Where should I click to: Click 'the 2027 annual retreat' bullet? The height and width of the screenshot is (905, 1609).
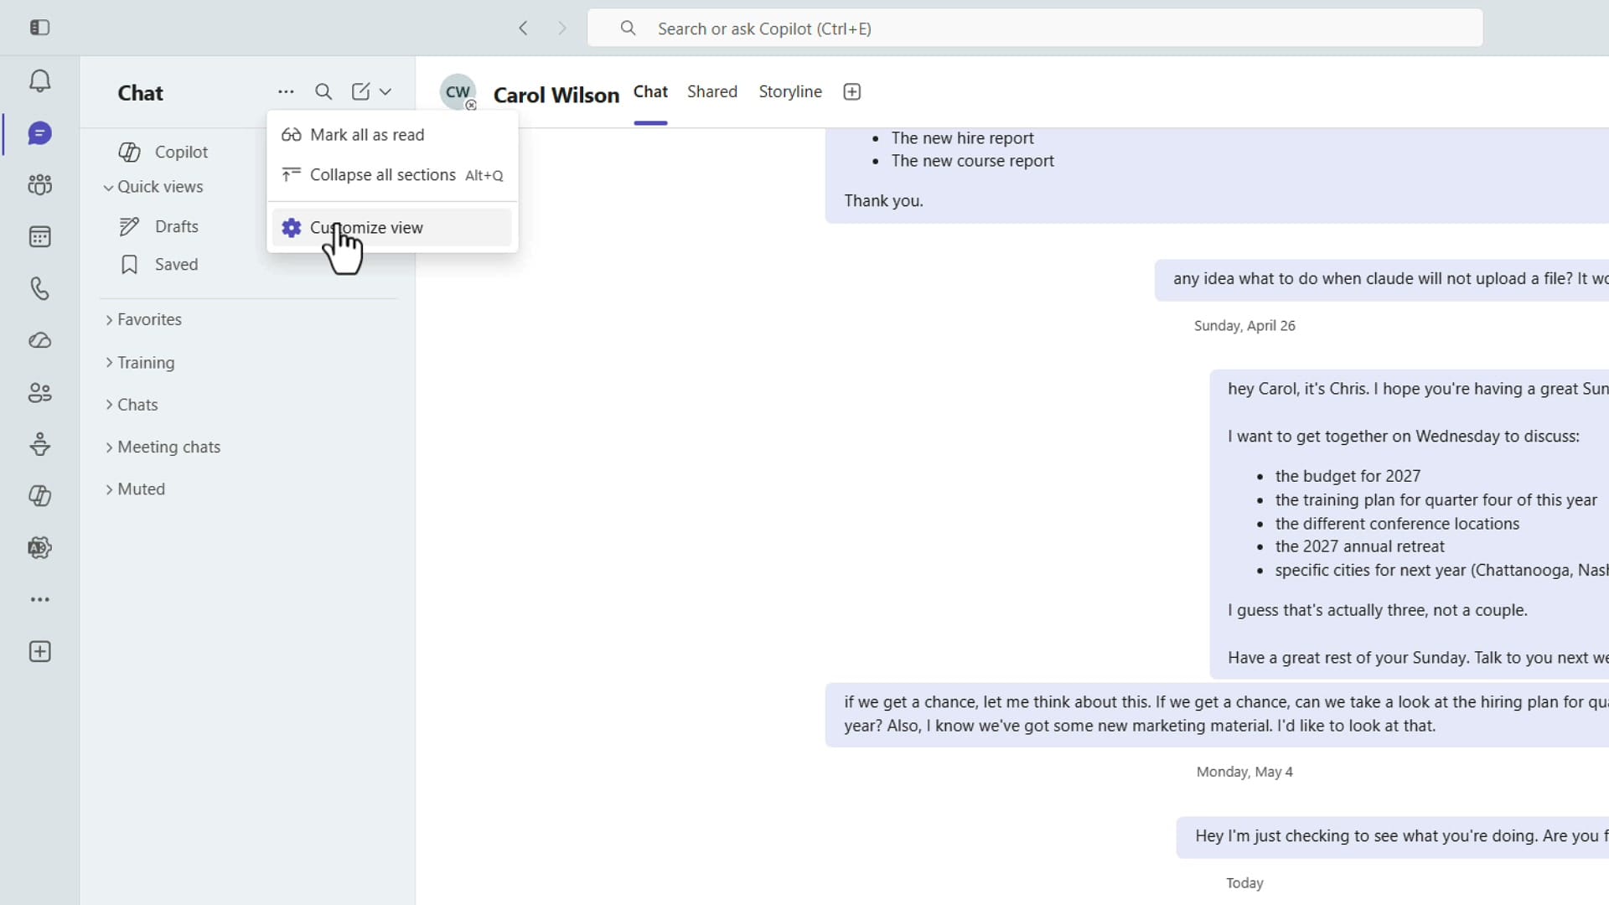pyautogui.click(x=1359, y=546)
